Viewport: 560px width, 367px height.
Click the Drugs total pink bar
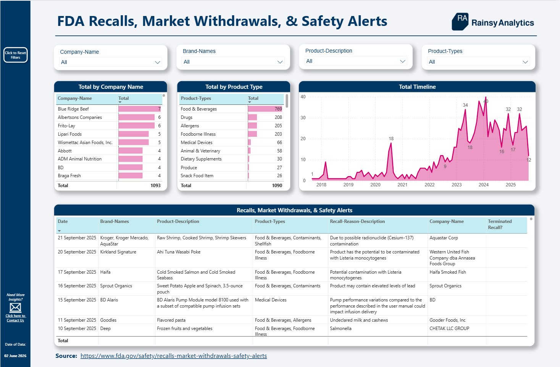tap(252, 117)
